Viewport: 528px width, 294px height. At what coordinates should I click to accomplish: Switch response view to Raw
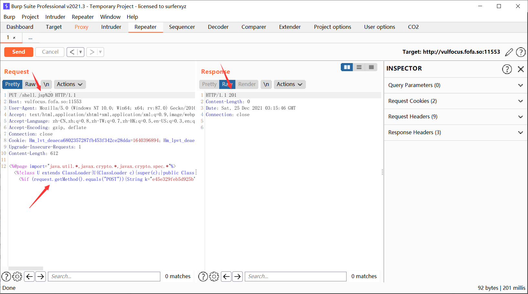(227, 84)
